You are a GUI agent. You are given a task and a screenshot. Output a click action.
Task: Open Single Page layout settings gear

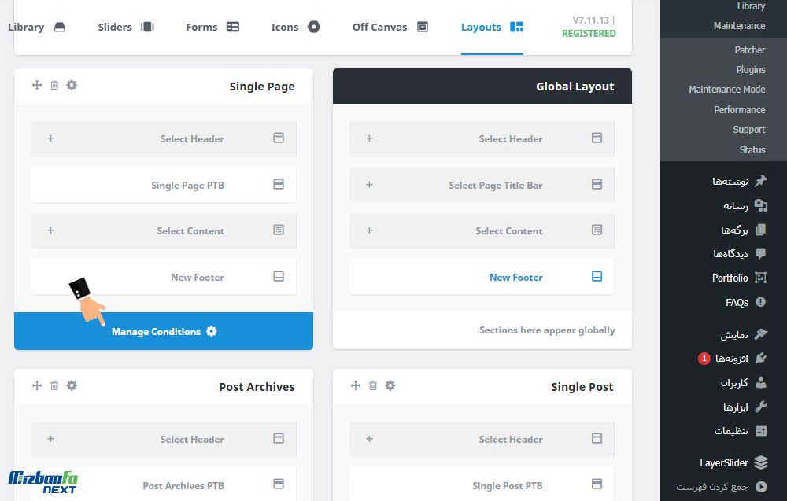tap(72, 85)
